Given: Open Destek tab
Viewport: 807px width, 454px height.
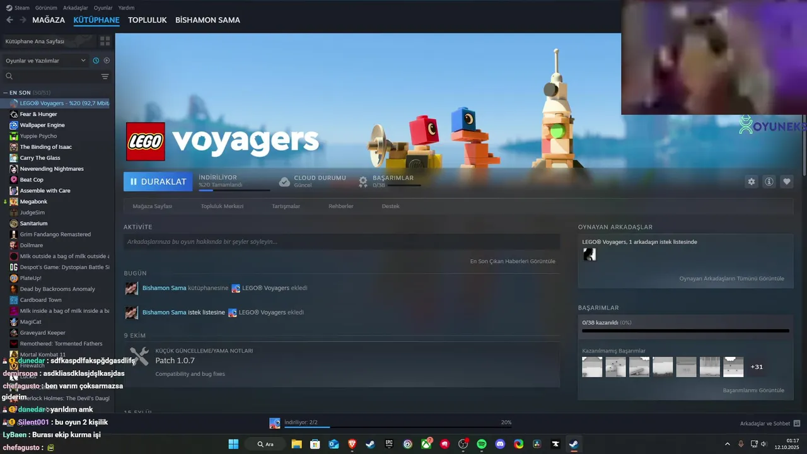Looking at the screenshot, I should click(390, 206).
